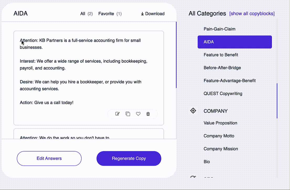Choose Before-After-Bridge framework

[222, 68]
